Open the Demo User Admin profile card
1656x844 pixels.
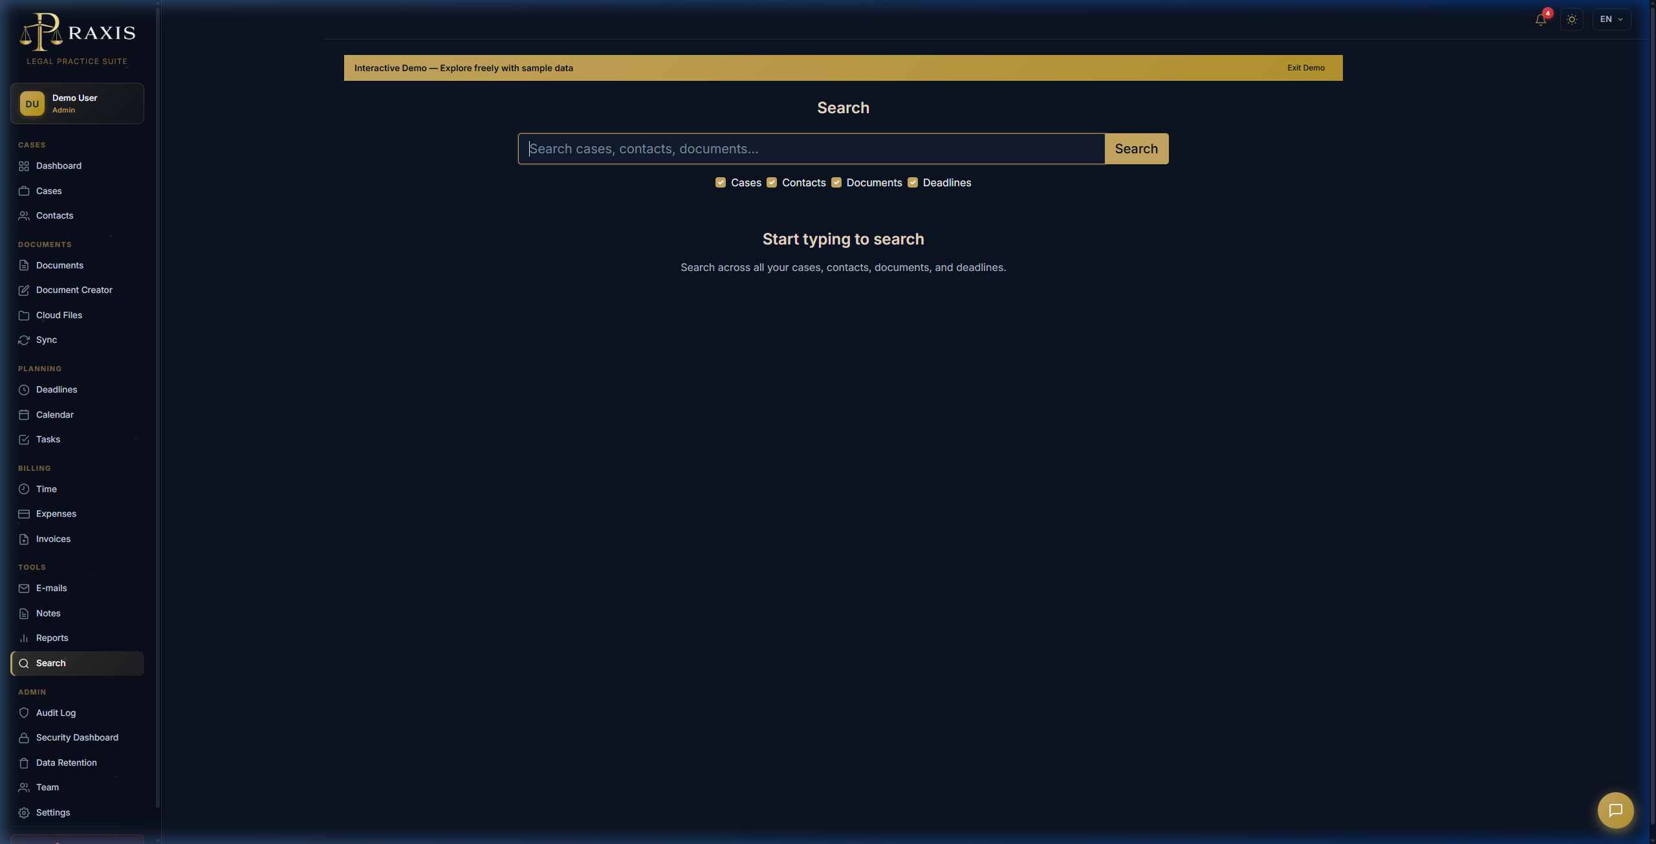tap(77, 103)
